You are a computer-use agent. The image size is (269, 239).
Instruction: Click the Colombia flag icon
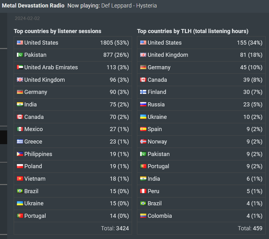pos(143,216)
